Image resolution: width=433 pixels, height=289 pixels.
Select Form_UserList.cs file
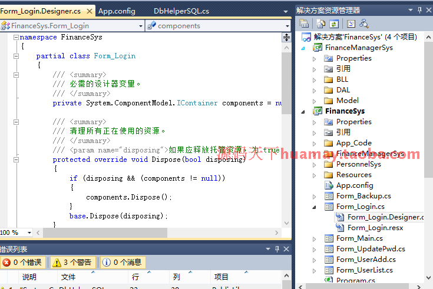click(x=364, y=270)
